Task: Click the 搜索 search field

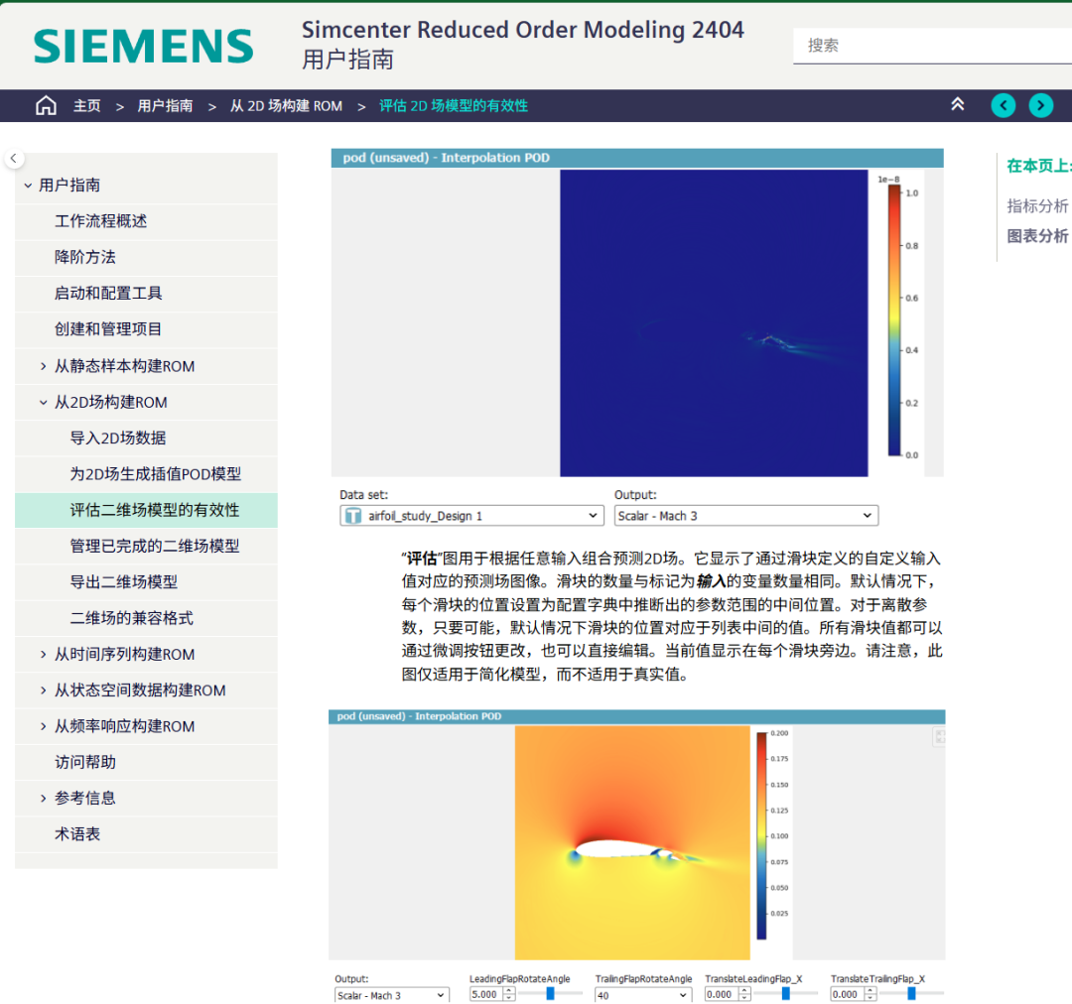Action: [932, 46]
